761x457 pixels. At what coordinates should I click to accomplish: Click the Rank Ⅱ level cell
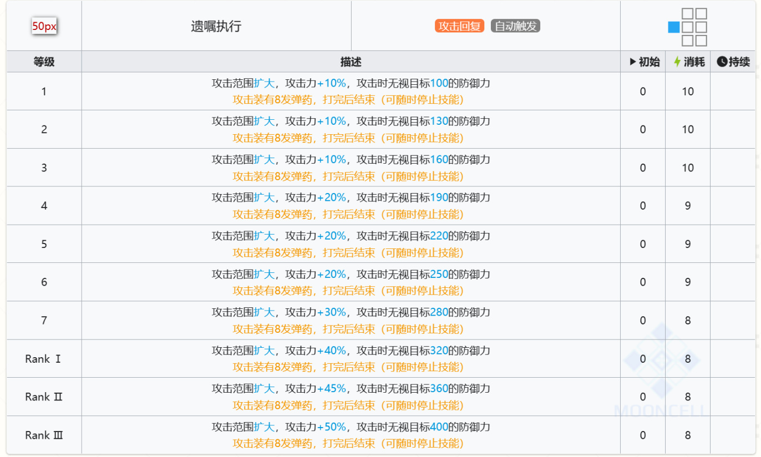point(44,397)
